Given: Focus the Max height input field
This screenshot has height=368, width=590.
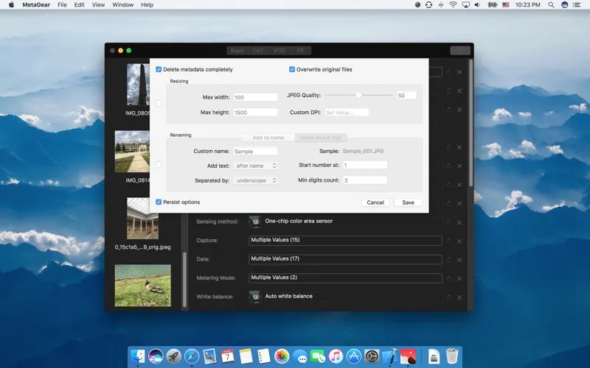Looking at the screenshot, I should pos(255,113).
